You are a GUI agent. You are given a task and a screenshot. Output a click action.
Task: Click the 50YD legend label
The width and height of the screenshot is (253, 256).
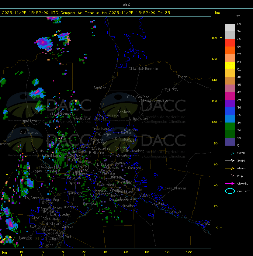241,153
